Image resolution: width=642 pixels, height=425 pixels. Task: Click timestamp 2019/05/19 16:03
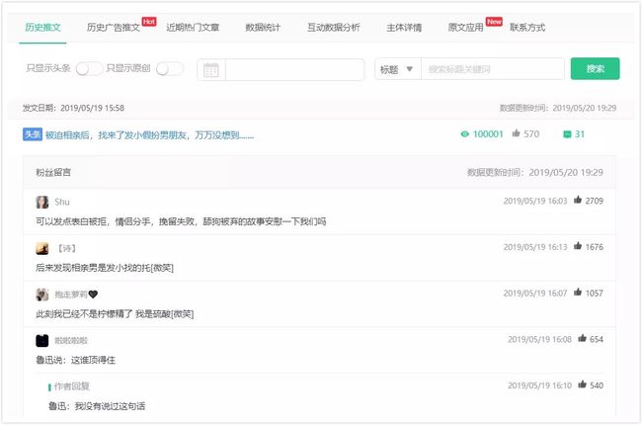(x=535, y=201)
